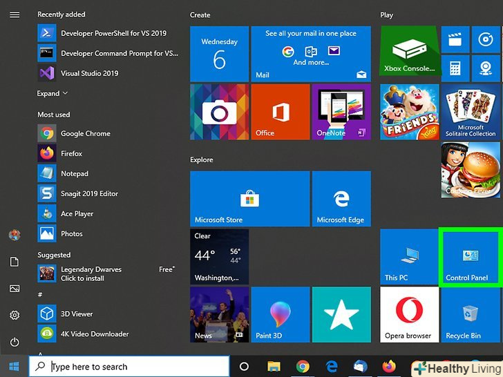This screenshot has width=503, height=377.
Task: Open the Calendar tile showing Wednesday 6
Action: pos(219,54)
